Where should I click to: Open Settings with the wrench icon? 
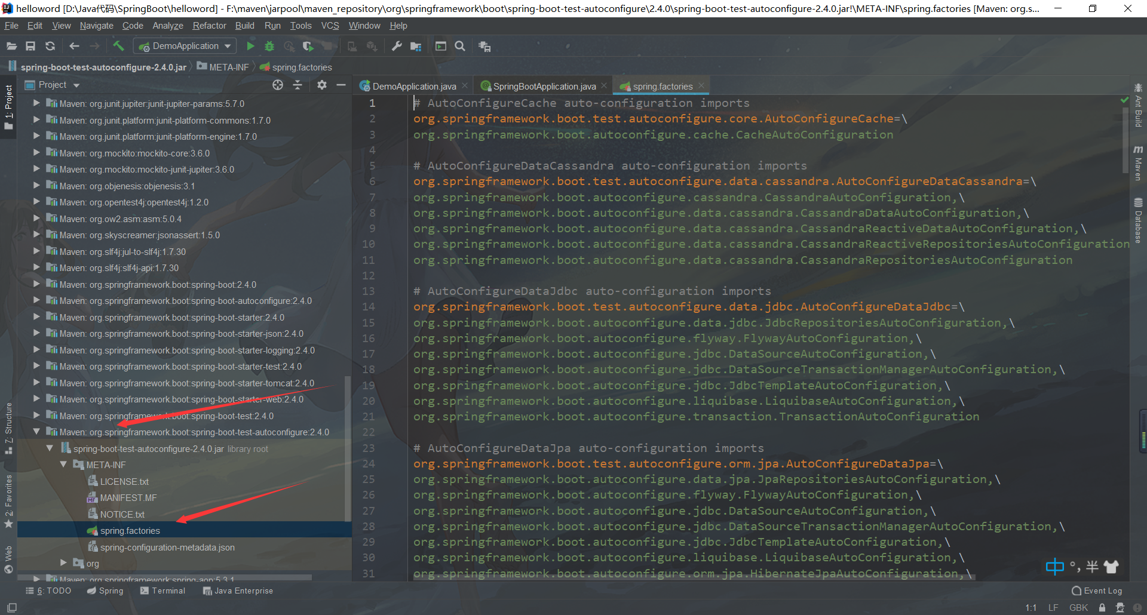coord(397,46)
